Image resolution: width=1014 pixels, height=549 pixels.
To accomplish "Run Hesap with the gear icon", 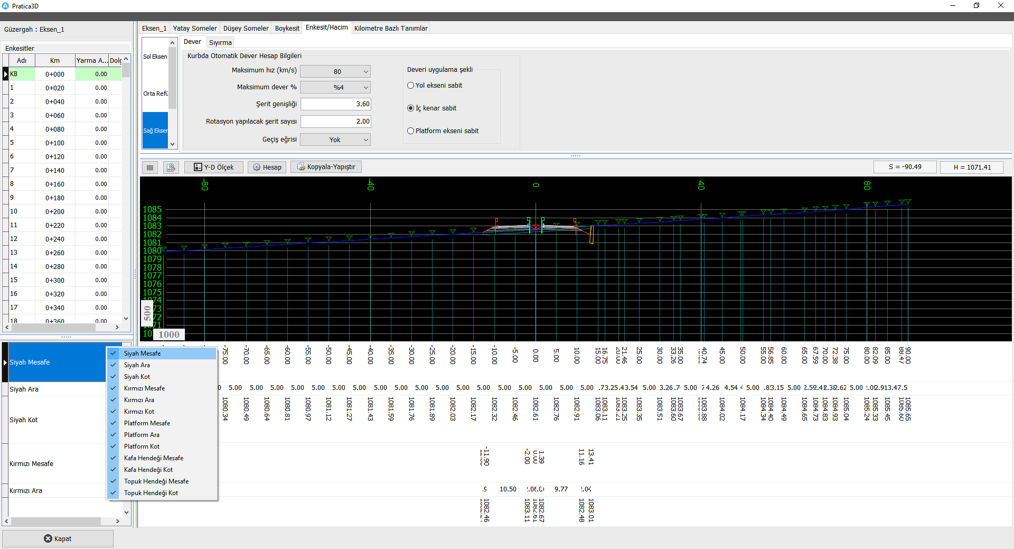I will [x=267, y=168].
